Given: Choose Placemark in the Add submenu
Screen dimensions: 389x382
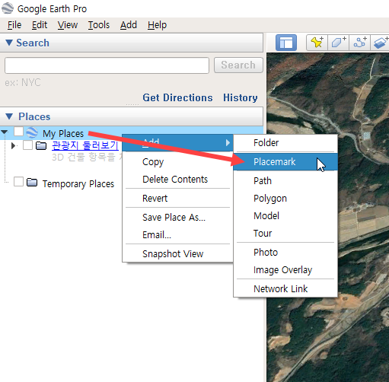Looking at the screenshot, I should point(285,161).
